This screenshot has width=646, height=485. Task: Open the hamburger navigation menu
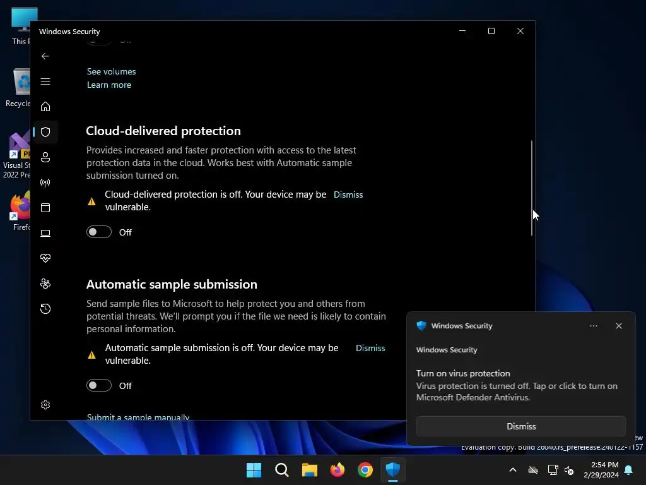45,81
